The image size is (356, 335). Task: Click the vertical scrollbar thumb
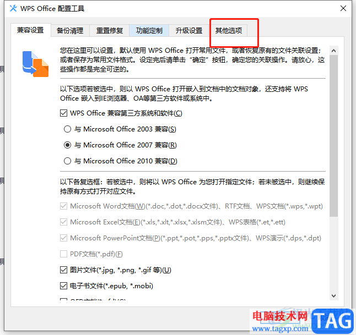[333, 135]
